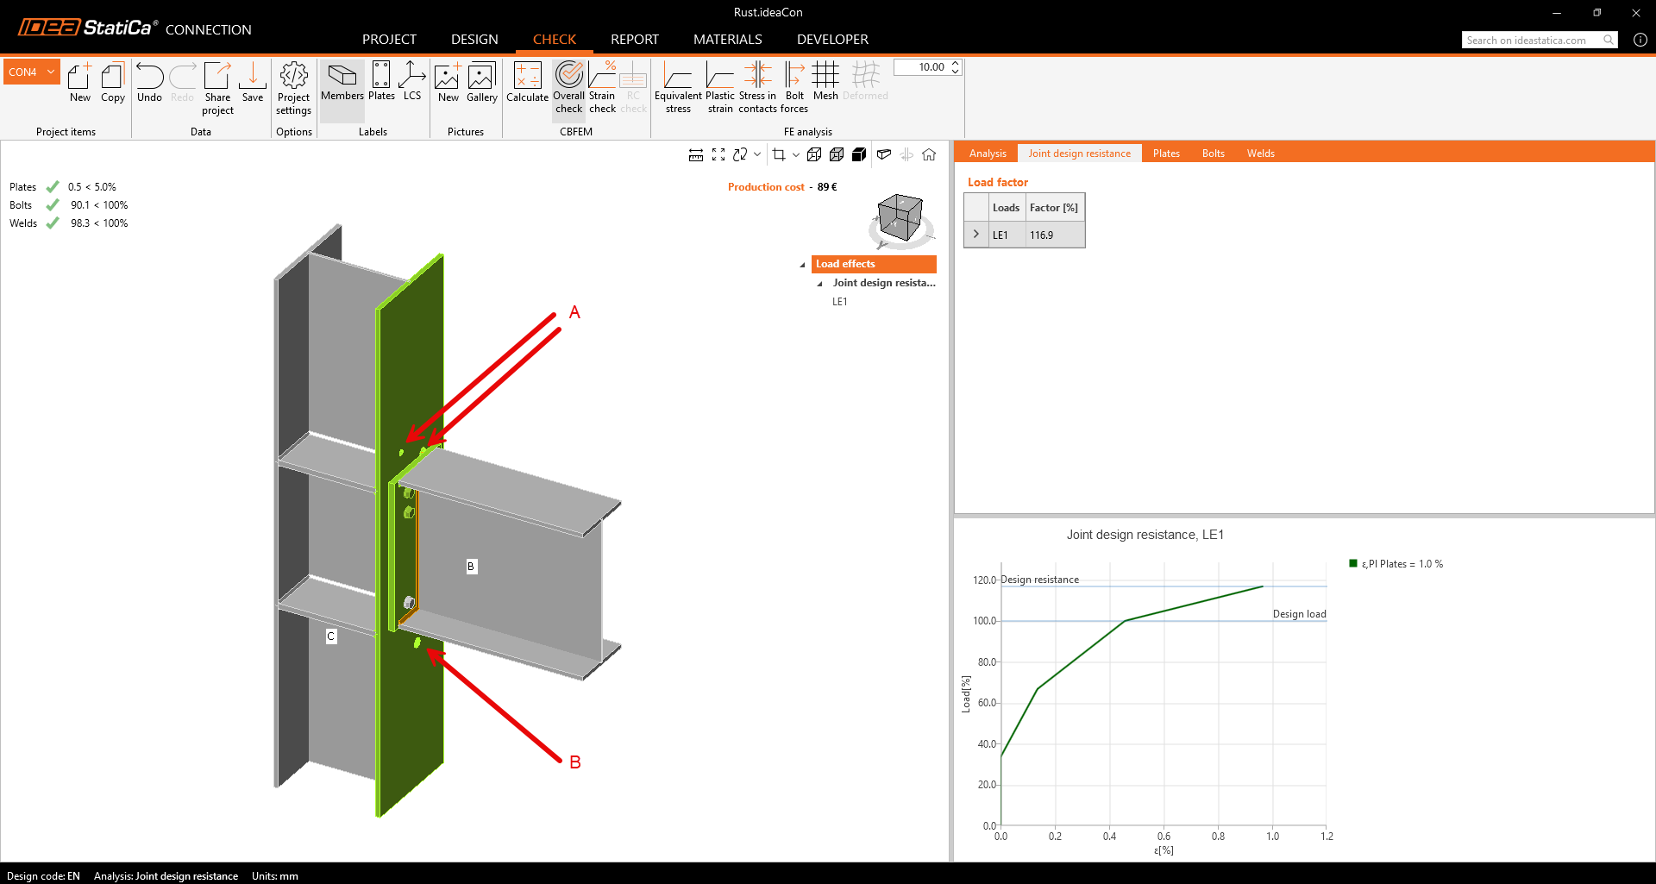Show Bolt forces
Screen dimensions: 1656x884
(794, 88)
